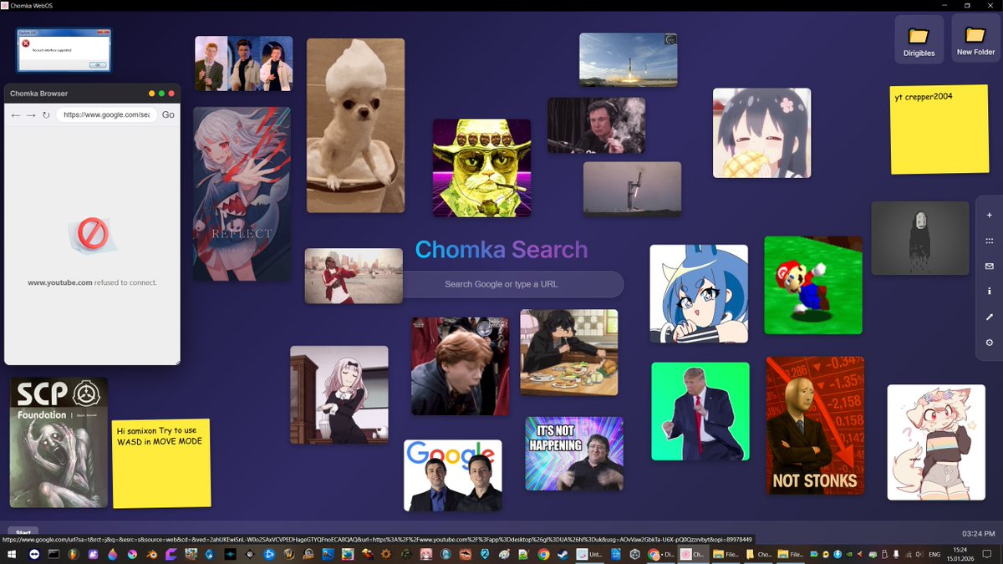Screen dimensions: 1003x564
Task: Click the Windows taskbar clock 15:24
Action: point(960,554)
